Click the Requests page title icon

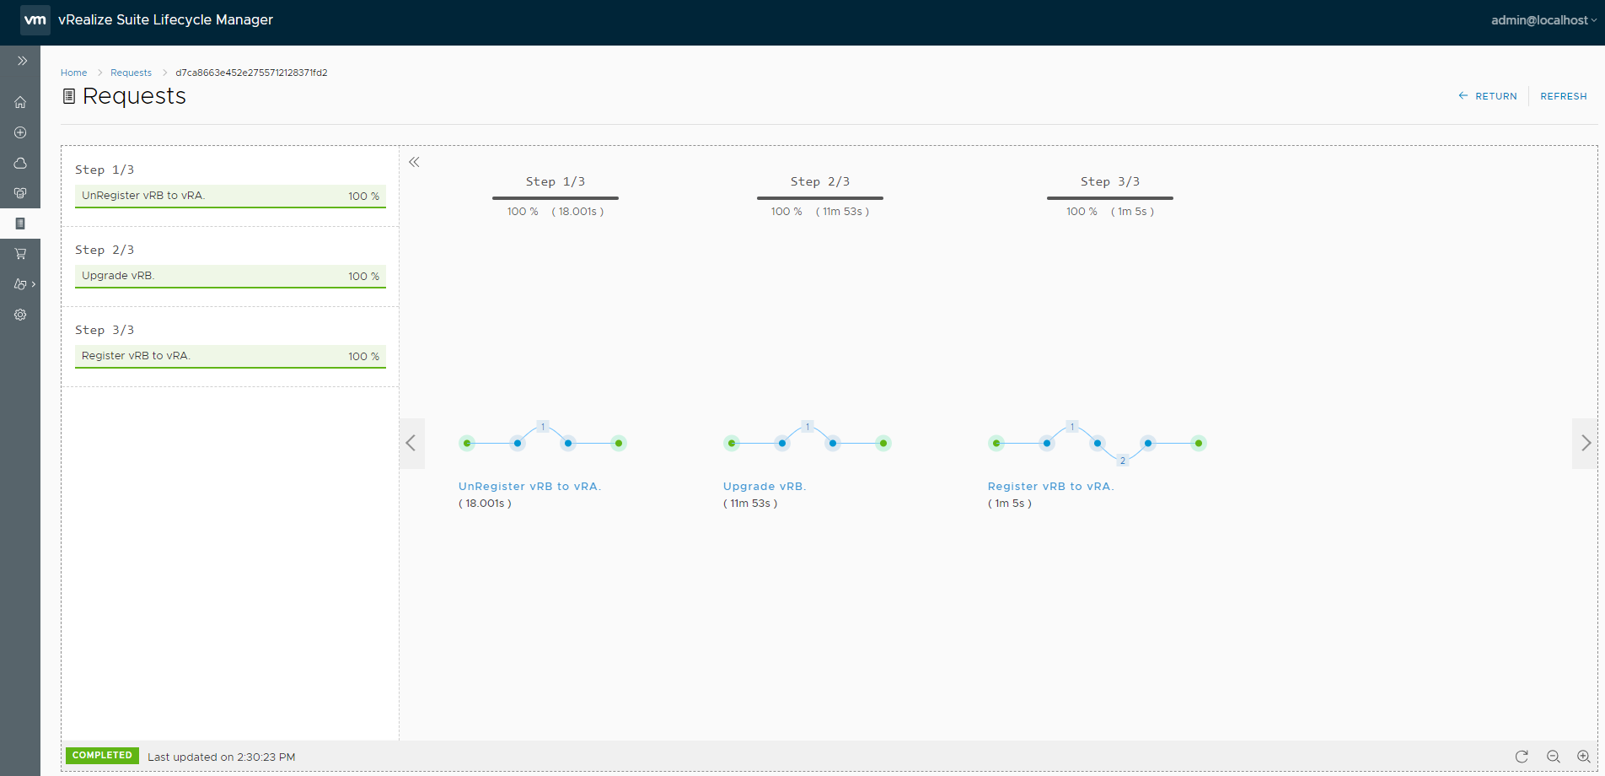click(69, 96)
